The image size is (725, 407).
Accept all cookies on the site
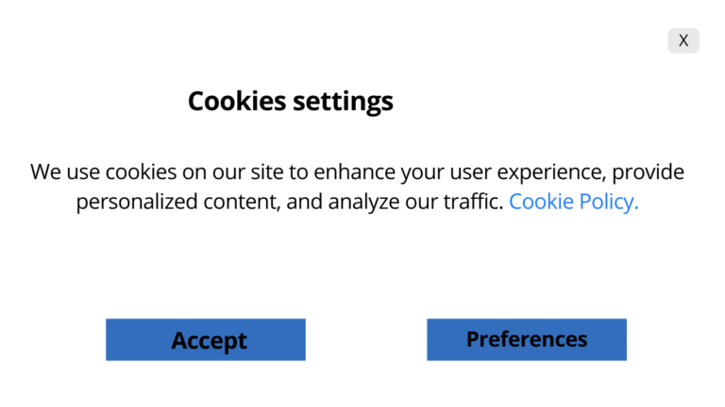206,339
